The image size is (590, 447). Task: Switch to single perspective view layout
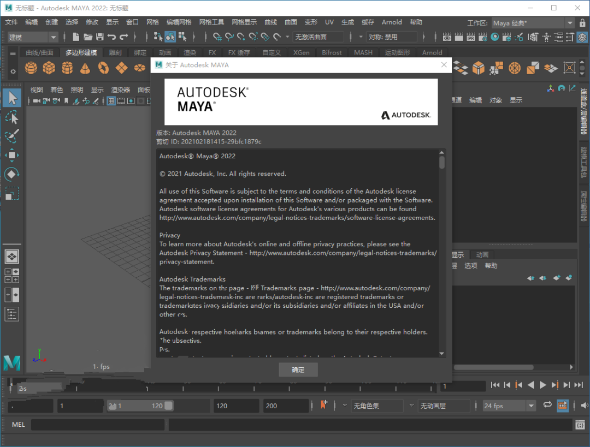coord(12,257)
